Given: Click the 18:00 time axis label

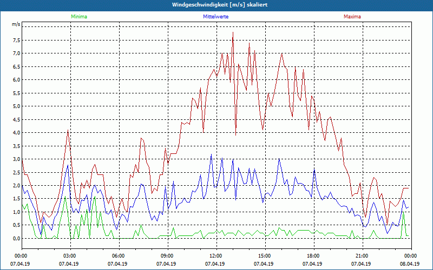Looking at the screenshot, I should (x=314, y=256).
